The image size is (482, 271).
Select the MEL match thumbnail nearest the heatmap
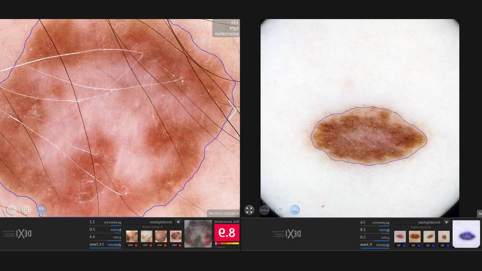[176, 236]
